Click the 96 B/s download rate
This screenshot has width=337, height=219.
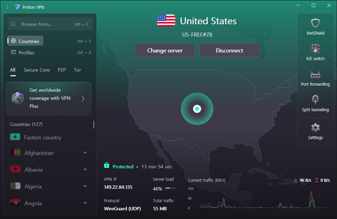pyautogui.click(x=305, y=180)
